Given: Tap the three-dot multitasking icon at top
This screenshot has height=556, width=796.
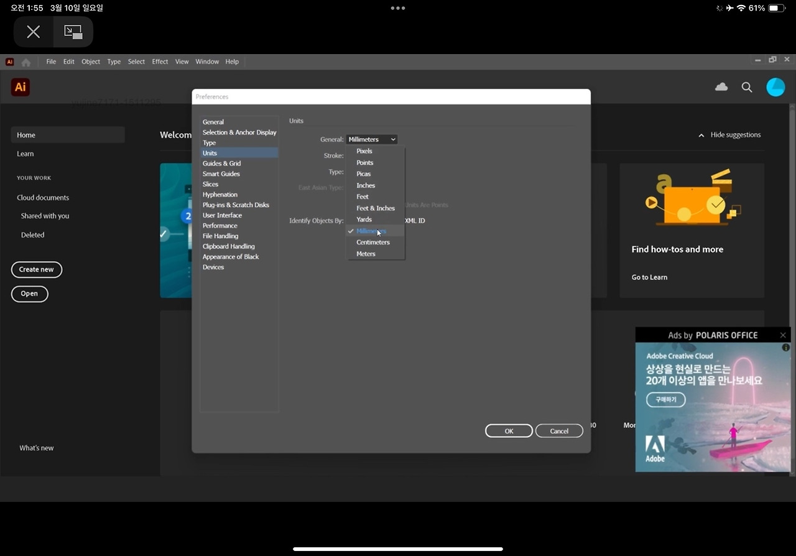Looking at the screenshot, I should [x=398, y=8].
